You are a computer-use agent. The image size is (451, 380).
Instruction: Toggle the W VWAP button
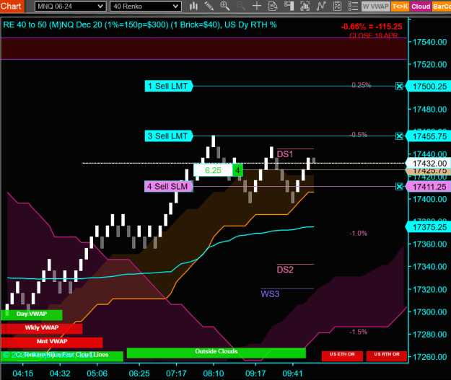coord(375,6)
